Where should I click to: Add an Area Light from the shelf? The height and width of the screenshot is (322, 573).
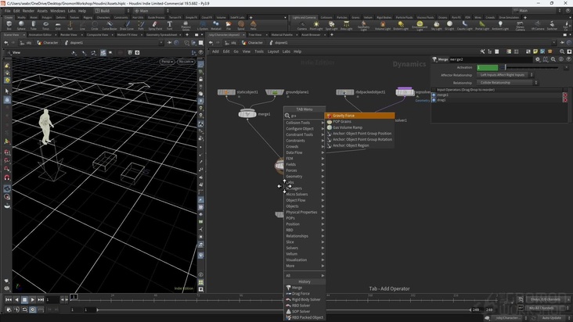[346, 25]
